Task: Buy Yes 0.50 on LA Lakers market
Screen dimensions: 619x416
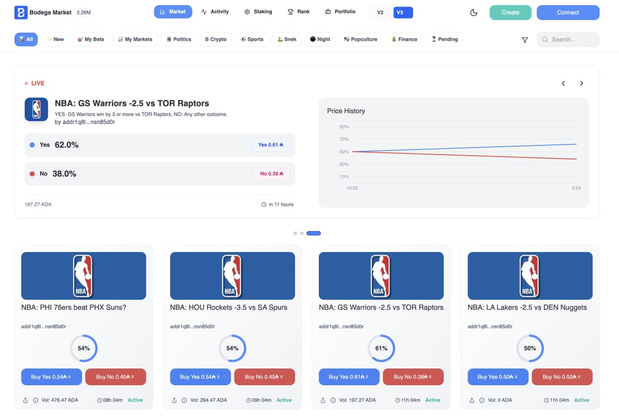Action: [x=498, y=377]
